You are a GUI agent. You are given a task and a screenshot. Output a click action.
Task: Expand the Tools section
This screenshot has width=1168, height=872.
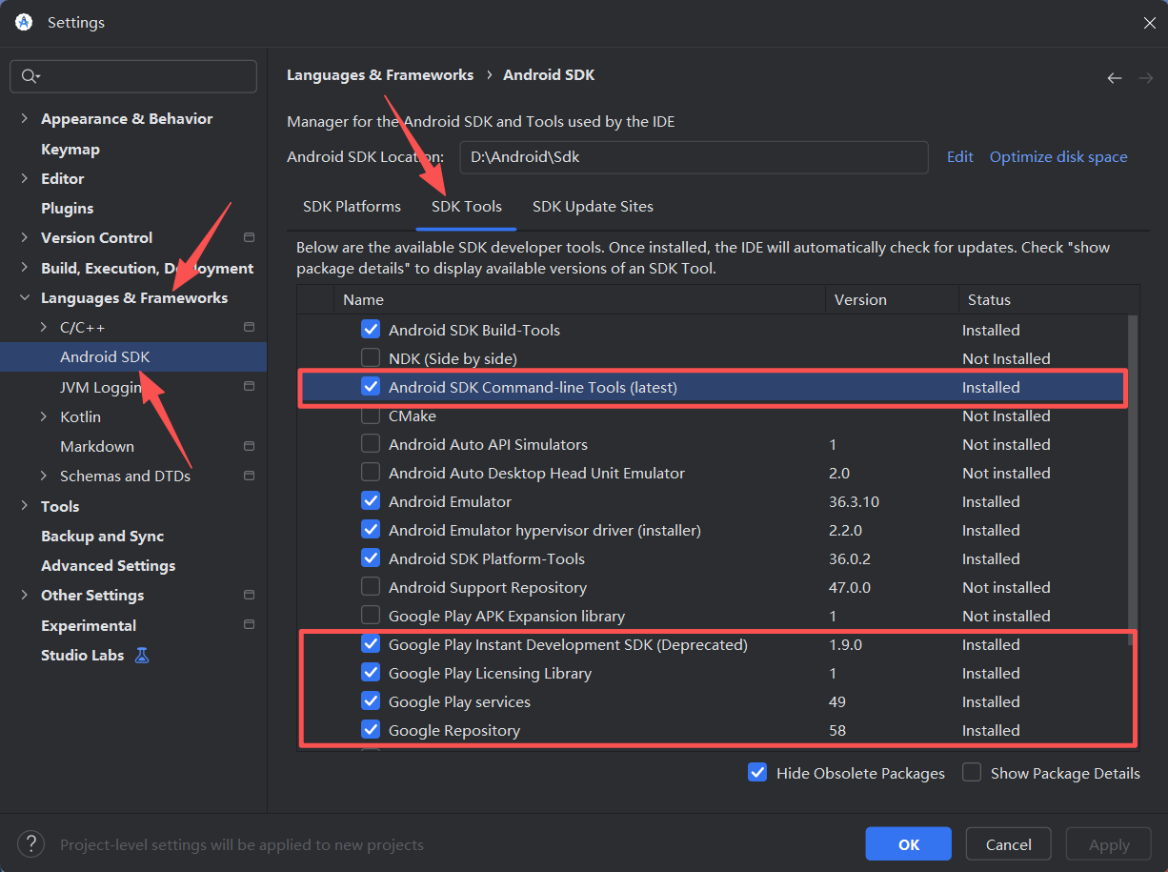24,506
